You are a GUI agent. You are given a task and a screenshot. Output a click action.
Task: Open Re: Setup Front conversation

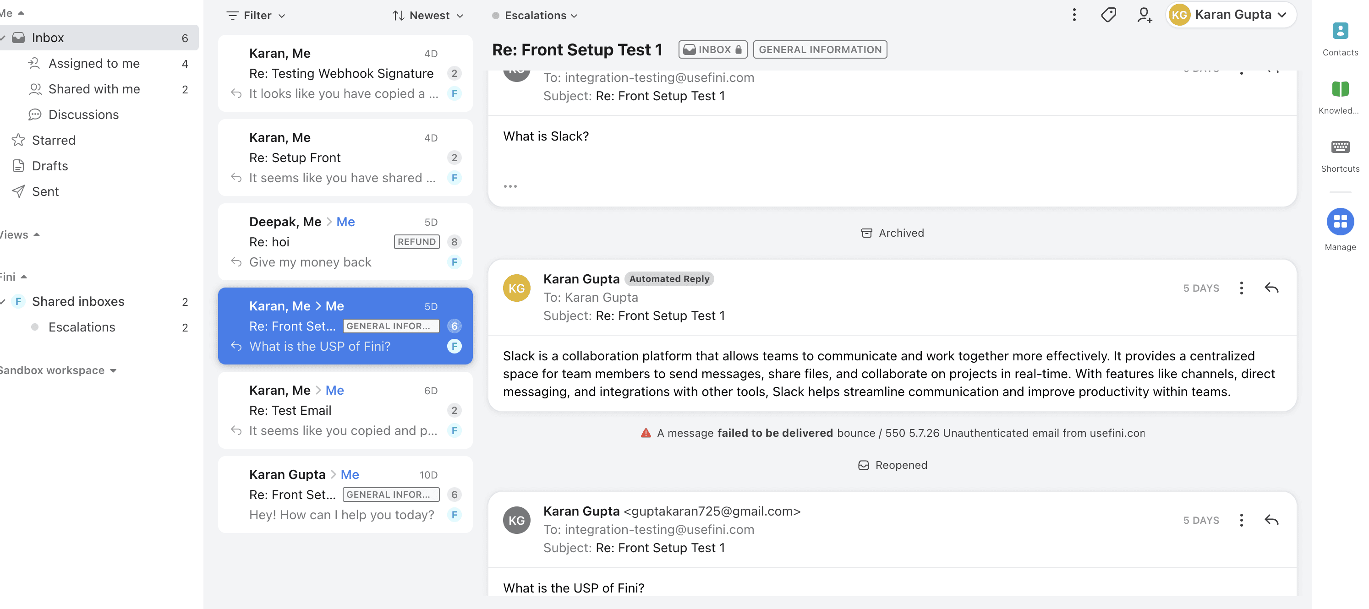tap(345, 158)
